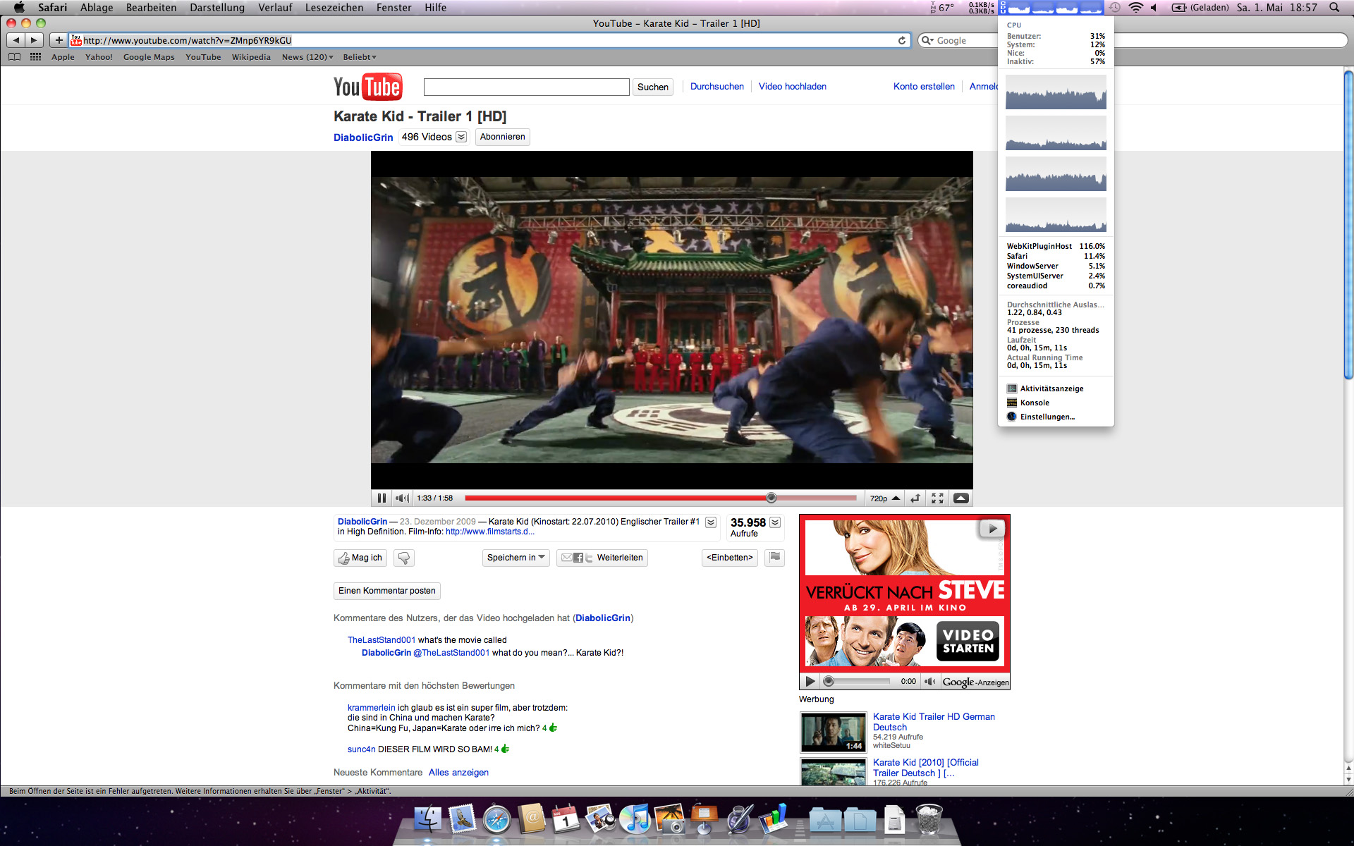Open the Bearbeiten menu
This screenshot has height=846, width=1354.
tap(151, 8)
